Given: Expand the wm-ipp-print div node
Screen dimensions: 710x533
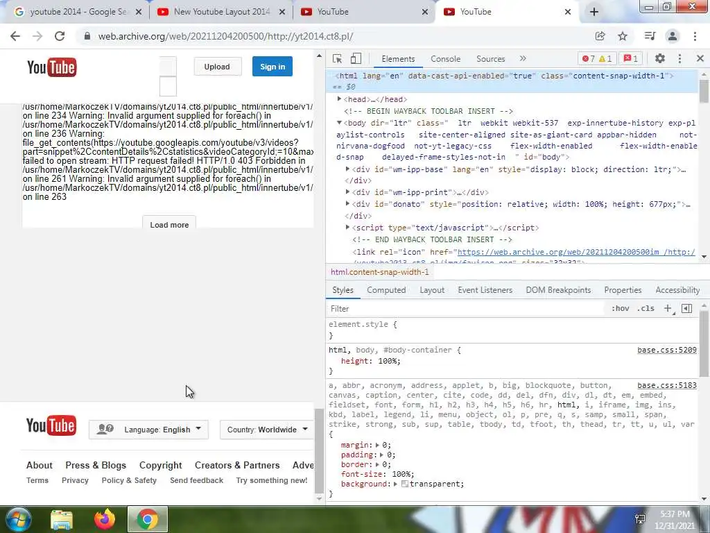Looking at the screenshot, I should pyautogui.click(x=347, y=192).
